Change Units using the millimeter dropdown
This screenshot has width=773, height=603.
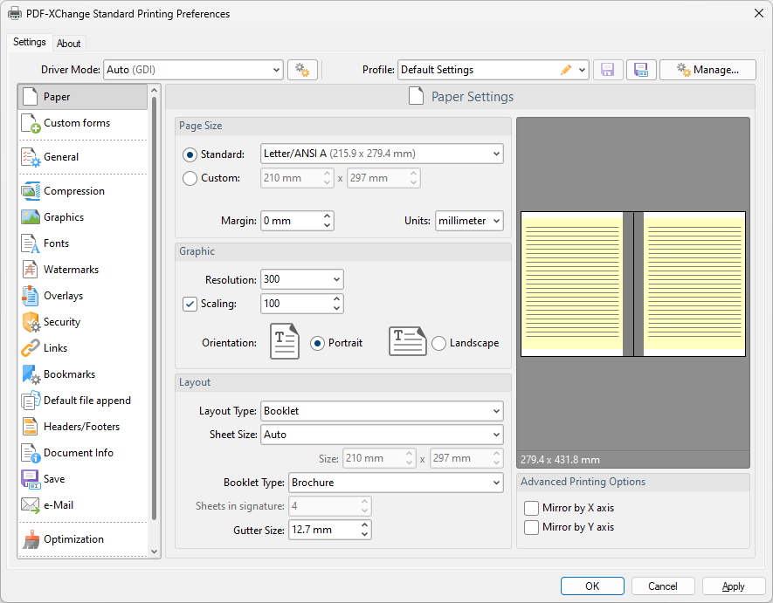click(469, 221)
